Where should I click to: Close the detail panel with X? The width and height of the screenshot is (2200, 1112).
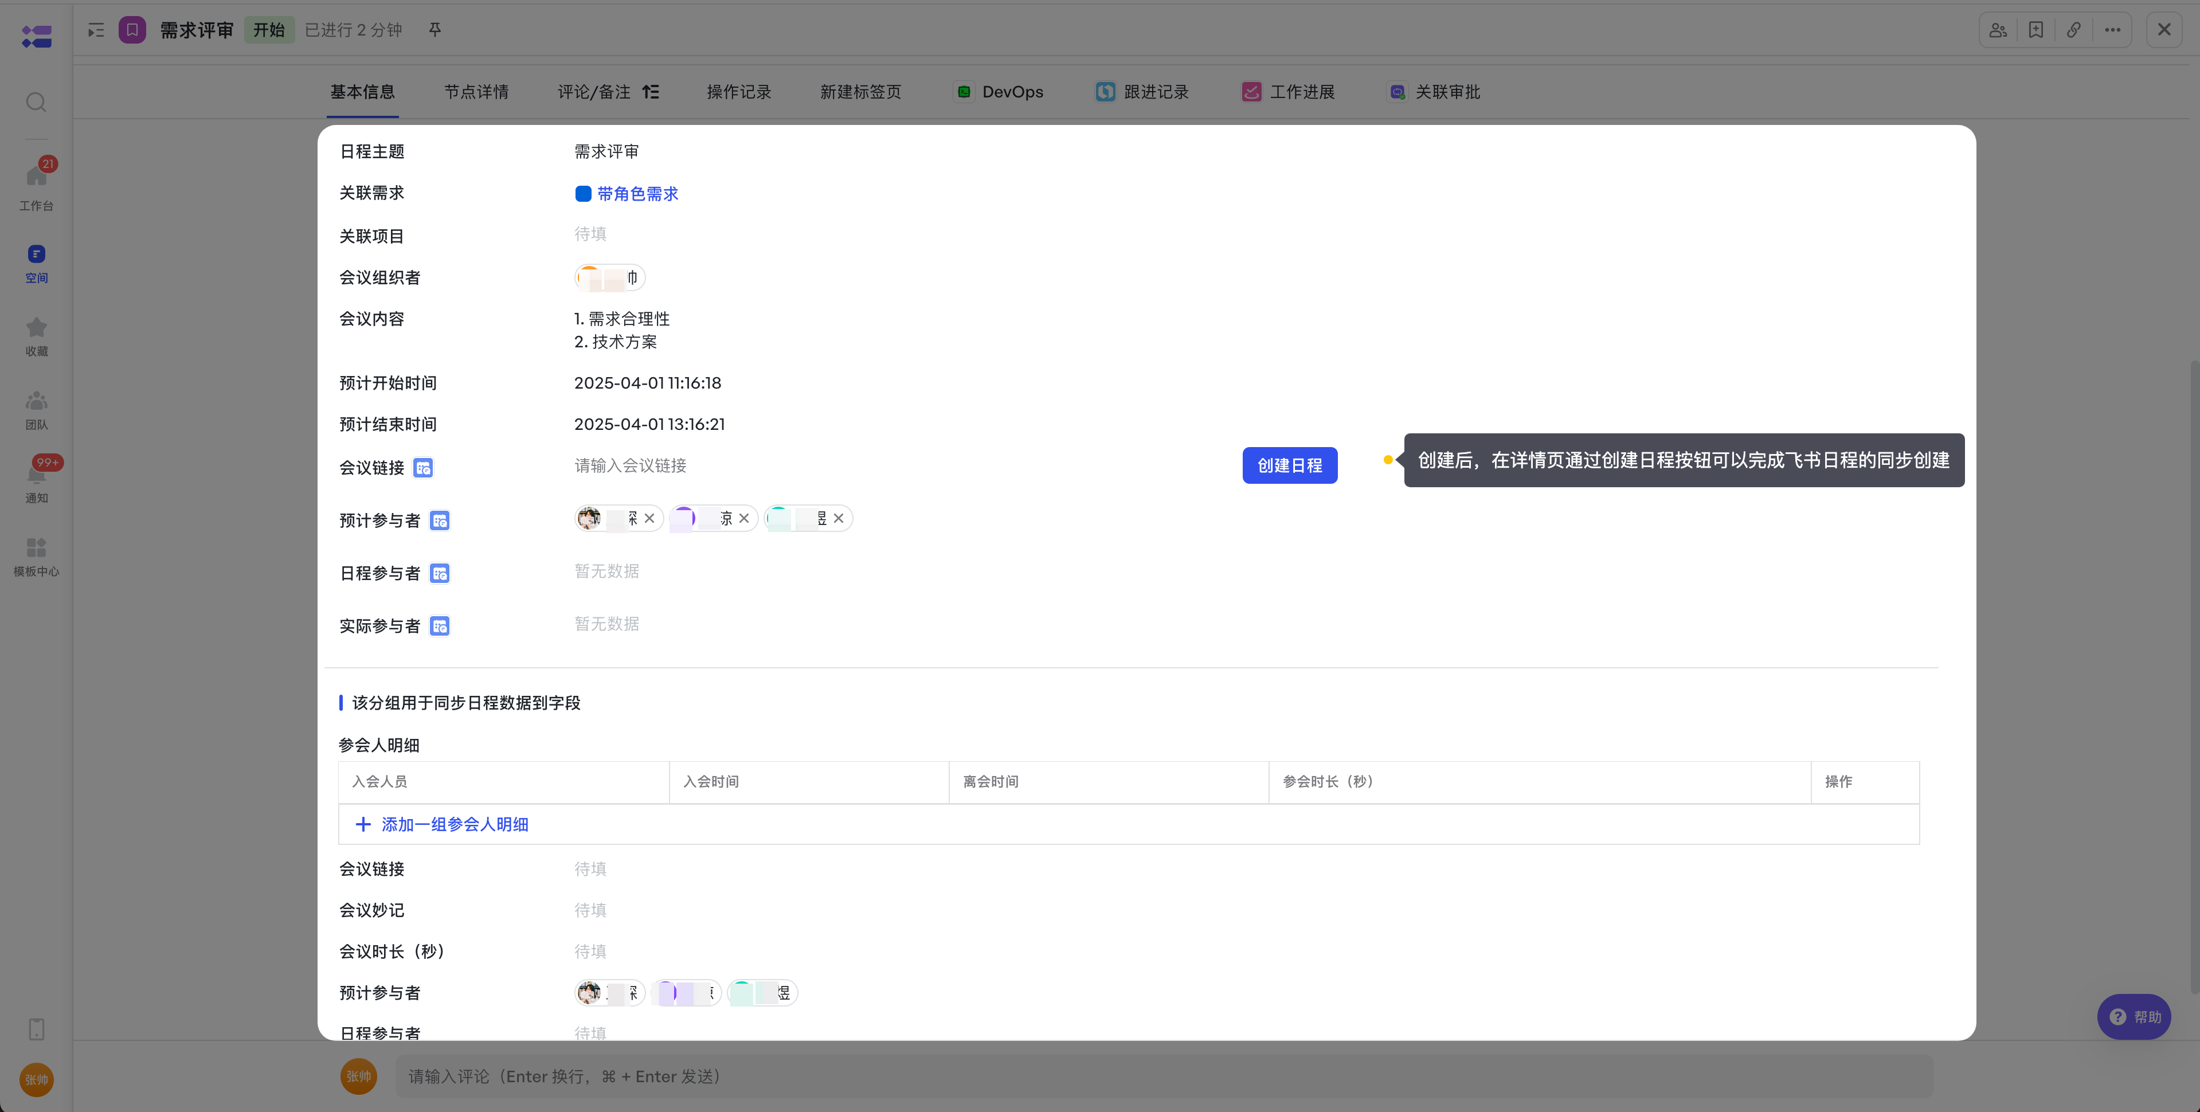(x=2164, y=30)
